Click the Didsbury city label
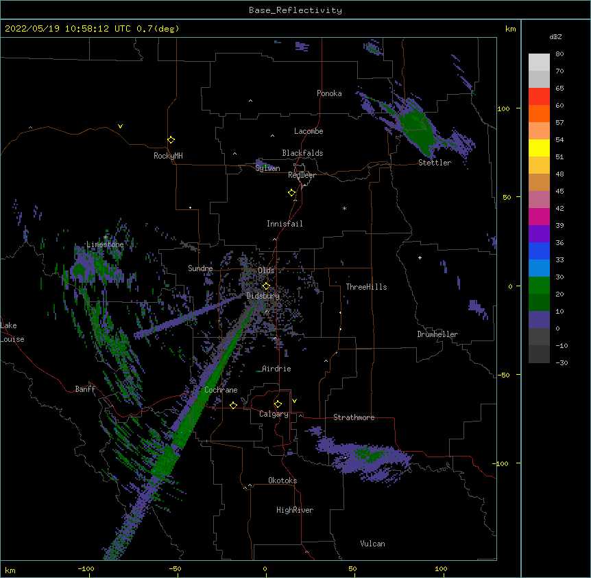 pos(263,296)
